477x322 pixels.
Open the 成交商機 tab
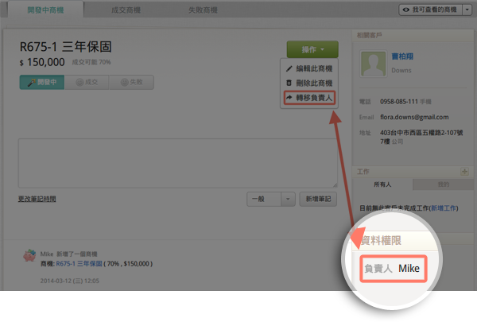[126, 10]
